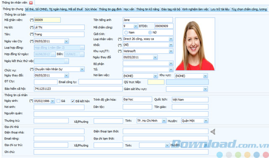
Task: Select the Nam gender radio button
Action: (x=126, y=32)
